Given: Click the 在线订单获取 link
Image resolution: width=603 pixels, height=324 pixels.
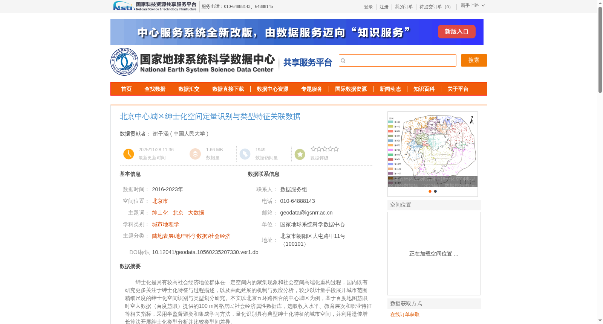Looking at the screenshot, I should click(x=405, y=315).
